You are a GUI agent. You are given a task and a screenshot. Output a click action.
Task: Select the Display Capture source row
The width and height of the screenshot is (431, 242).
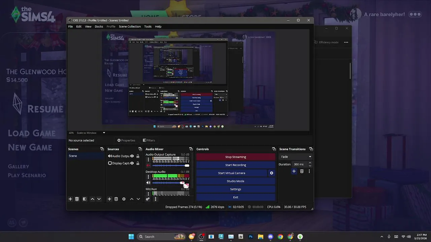pyautogui.click(x=124, y=163)
